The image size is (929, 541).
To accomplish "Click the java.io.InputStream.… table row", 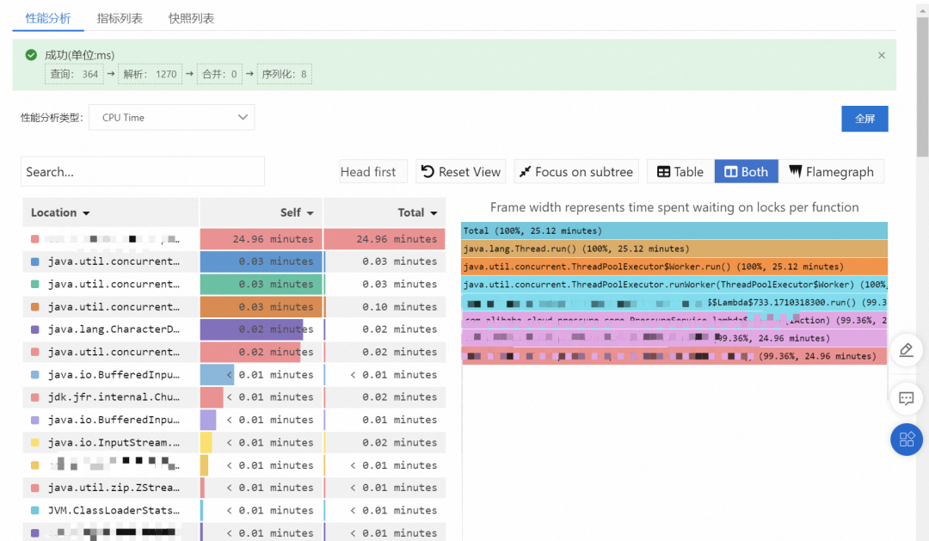I will tap(234, 443).
